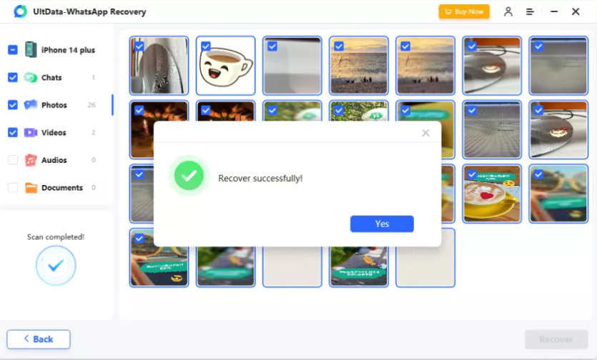The height and width of the screenshot is (360, 597).
Task: Select the Videos camera icon
Action: tap(31, 132)
